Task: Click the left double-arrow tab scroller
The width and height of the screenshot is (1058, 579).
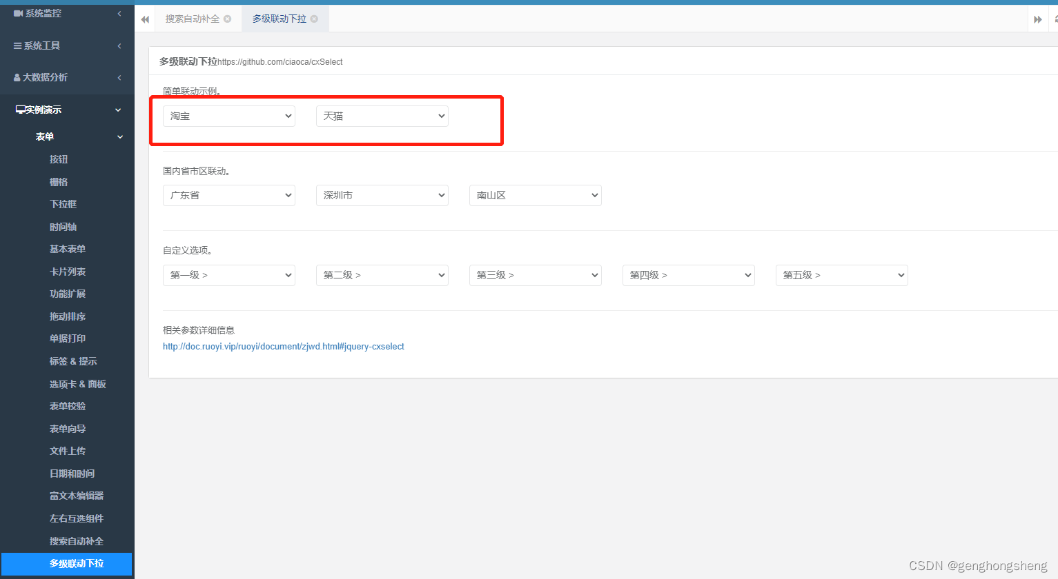Action: click(x=145, y=19)
